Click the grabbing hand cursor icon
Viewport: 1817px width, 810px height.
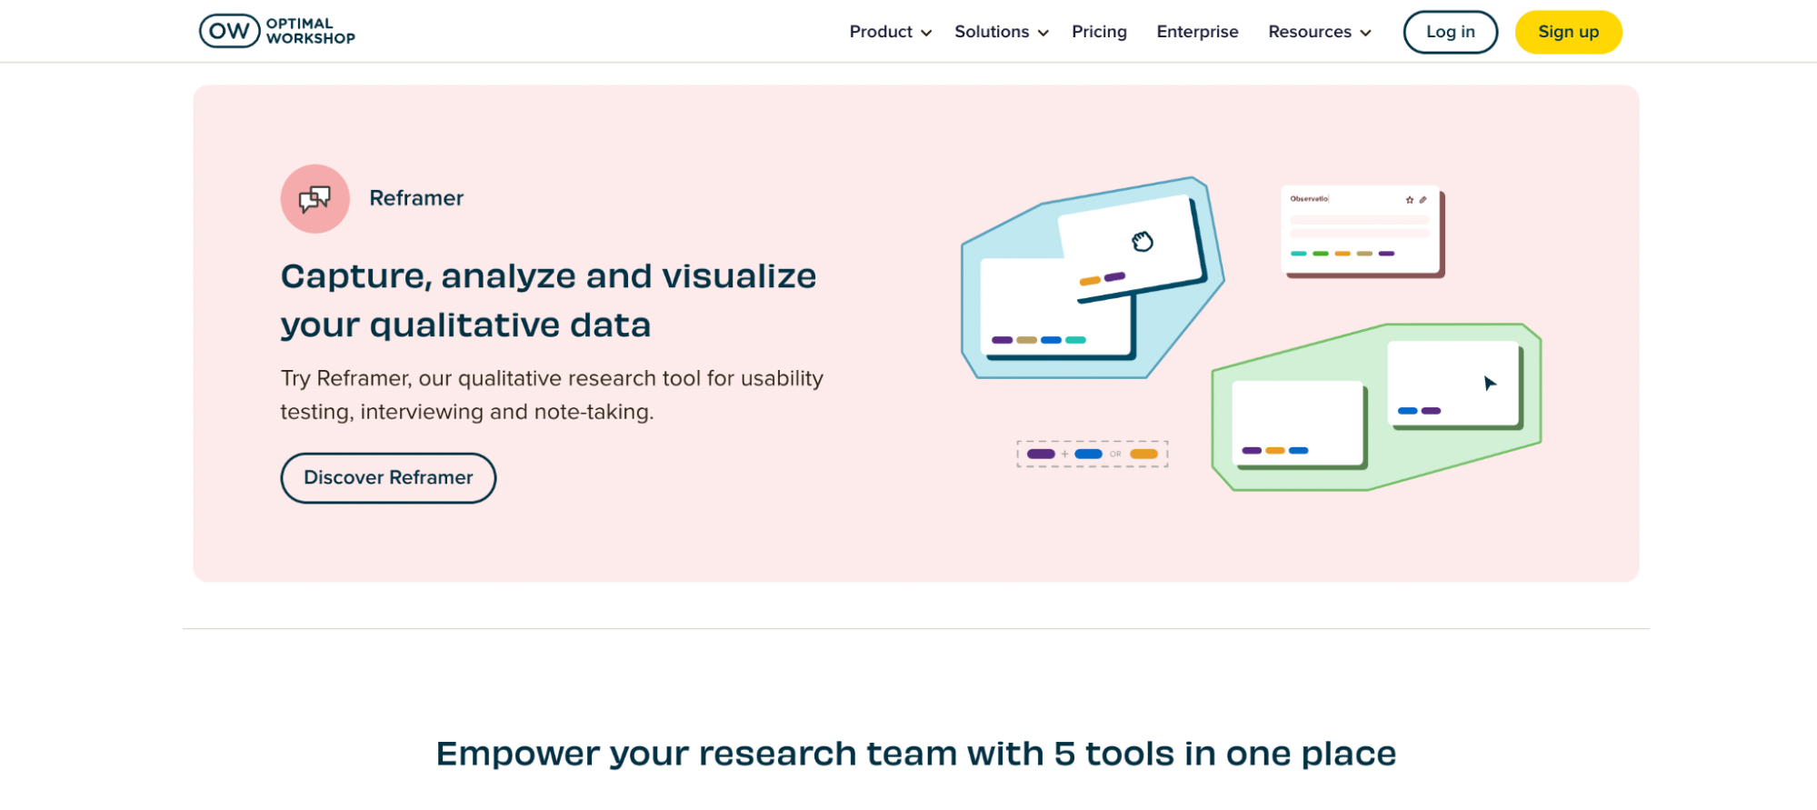[1142, 241]
